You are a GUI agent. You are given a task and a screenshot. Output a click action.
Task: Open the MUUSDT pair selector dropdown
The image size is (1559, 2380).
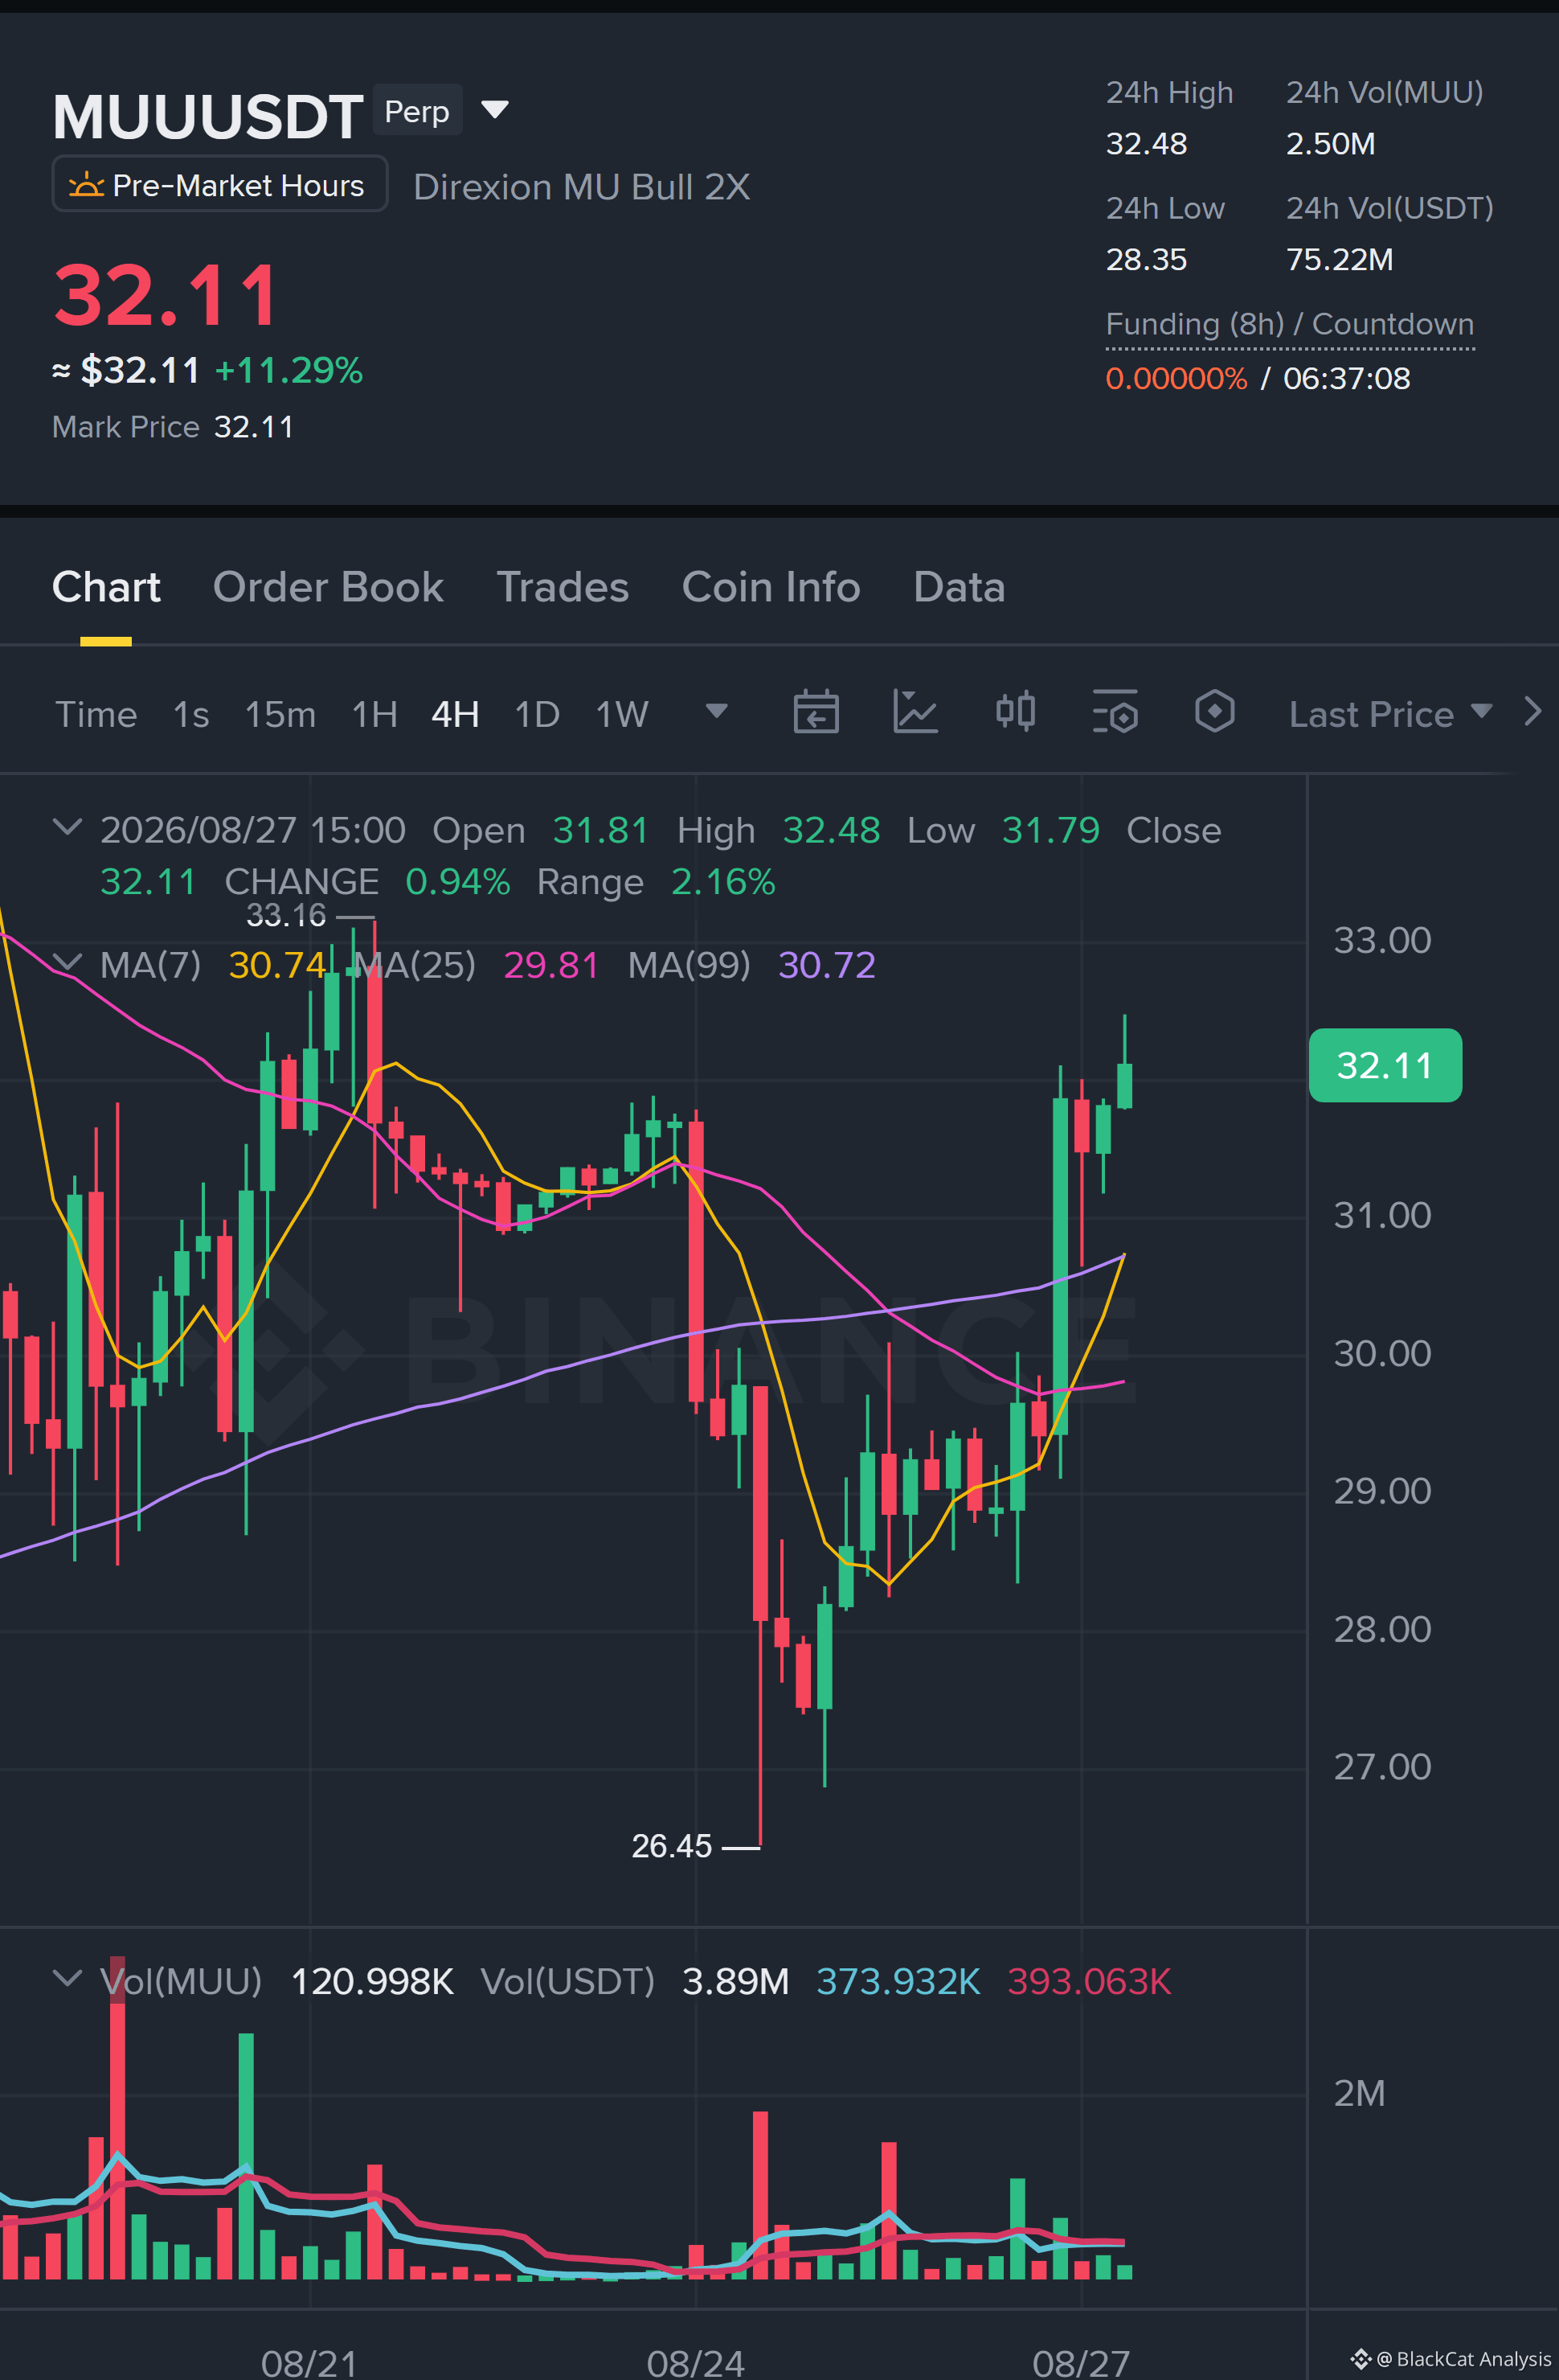(x=495, y=109)
